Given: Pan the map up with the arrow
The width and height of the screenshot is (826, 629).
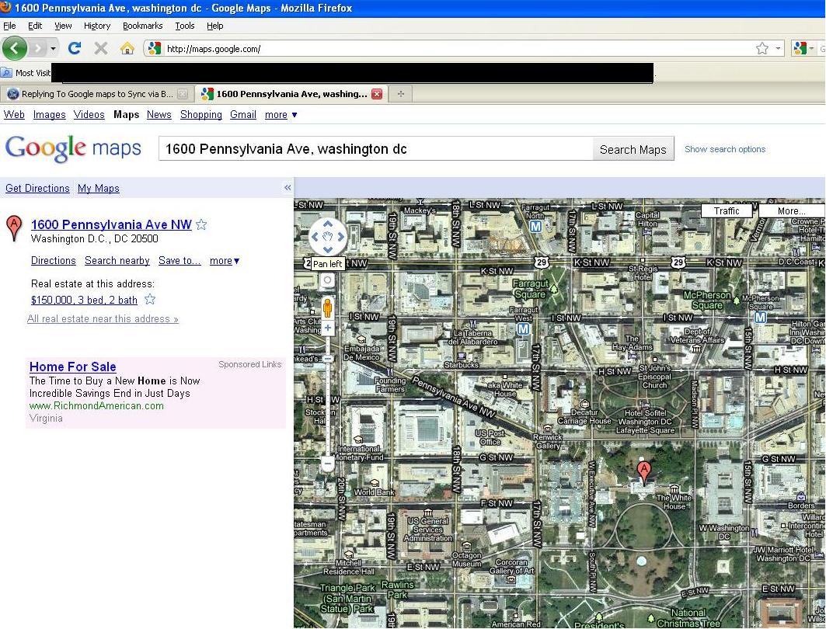Looking at the screenshot, I should (x=328, y=224).
